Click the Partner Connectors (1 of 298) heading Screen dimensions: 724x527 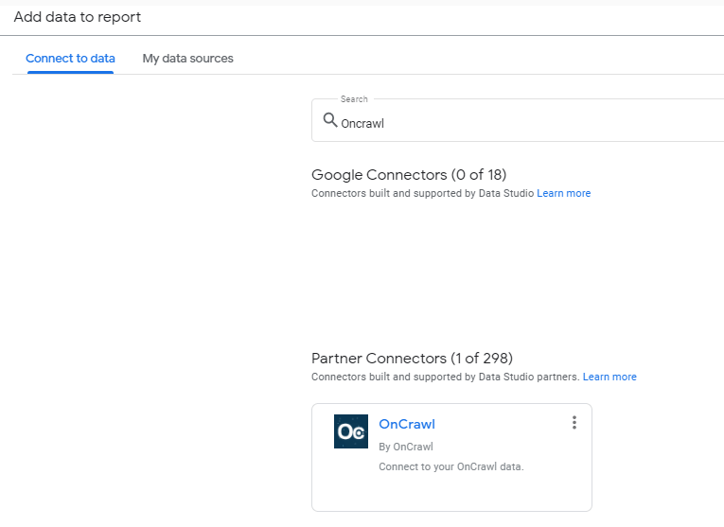click(x=412, y=358)
